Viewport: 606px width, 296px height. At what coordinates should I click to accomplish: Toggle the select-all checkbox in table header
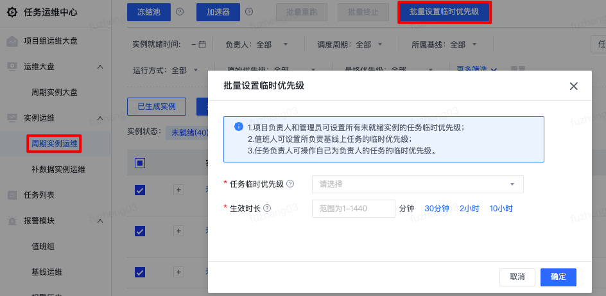pos(140,162)
